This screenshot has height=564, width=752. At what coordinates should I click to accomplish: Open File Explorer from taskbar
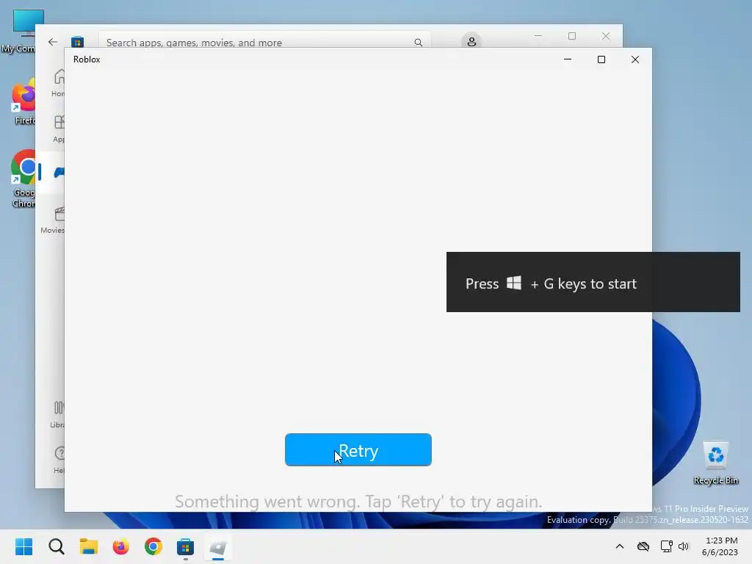coord(89,546)
